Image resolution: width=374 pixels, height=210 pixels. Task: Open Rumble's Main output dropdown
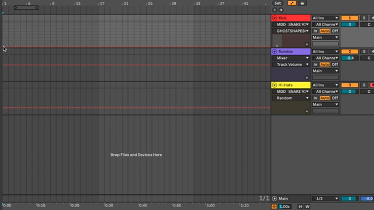pos(325,71)
